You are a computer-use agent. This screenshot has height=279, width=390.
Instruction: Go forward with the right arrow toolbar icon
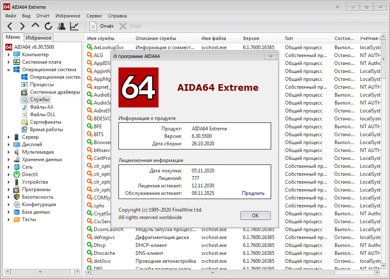[23, 26]
